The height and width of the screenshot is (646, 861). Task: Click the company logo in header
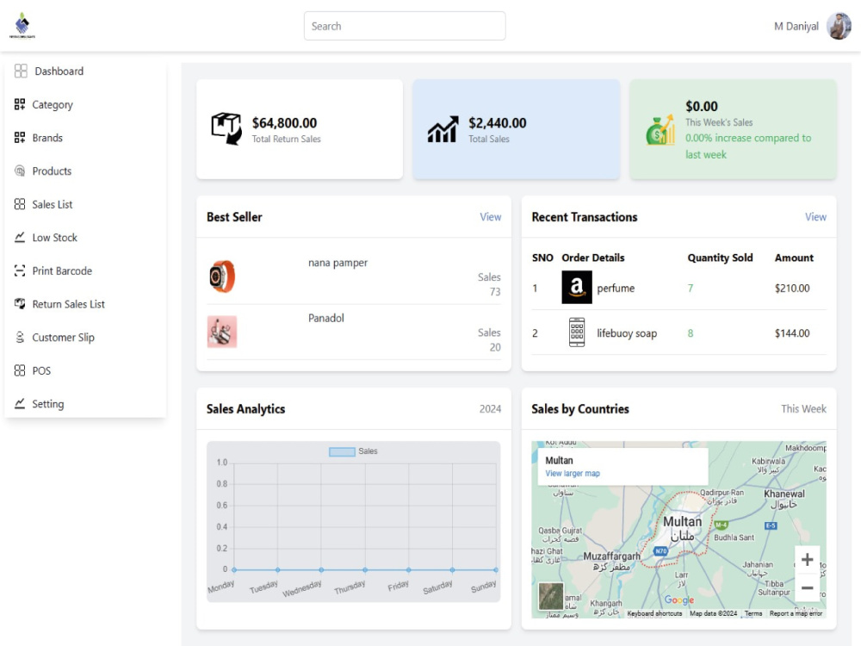pos(22,25)
